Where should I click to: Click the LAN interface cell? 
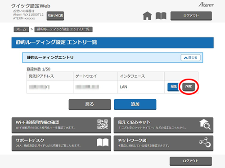click(141, 87)
